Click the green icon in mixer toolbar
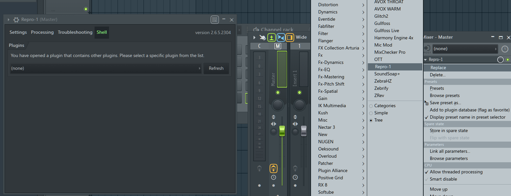Image resolution: width=511 pixels, height=196 pixels. point(271,37)
